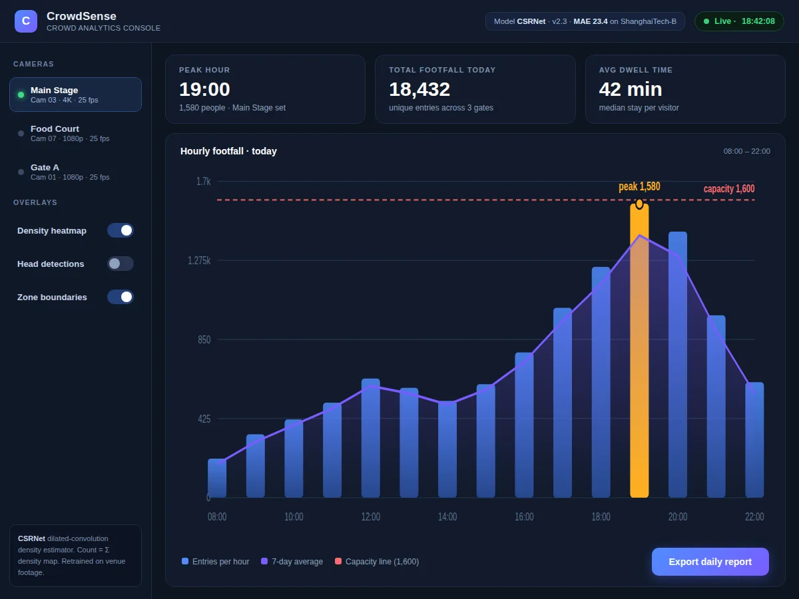The image size is (799, 599).
Task: Open the Total Footfall Today card
Action: tap(475, 89)
